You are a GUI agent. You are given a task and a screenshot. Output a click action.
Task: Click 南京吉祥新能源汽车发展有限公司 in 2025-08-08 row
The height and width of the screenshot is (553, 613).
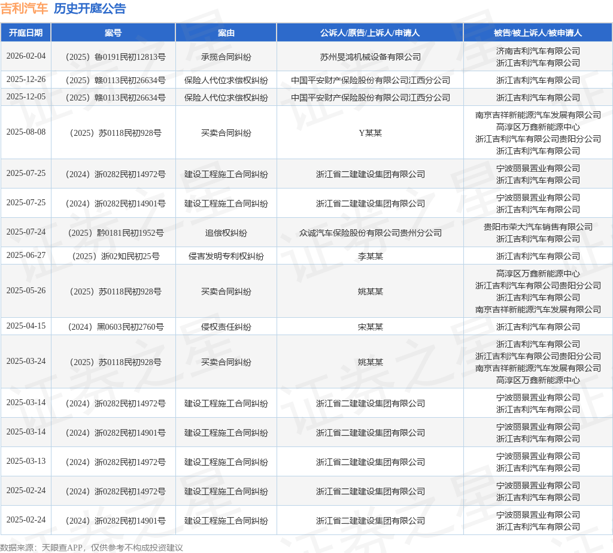point(538,115)
